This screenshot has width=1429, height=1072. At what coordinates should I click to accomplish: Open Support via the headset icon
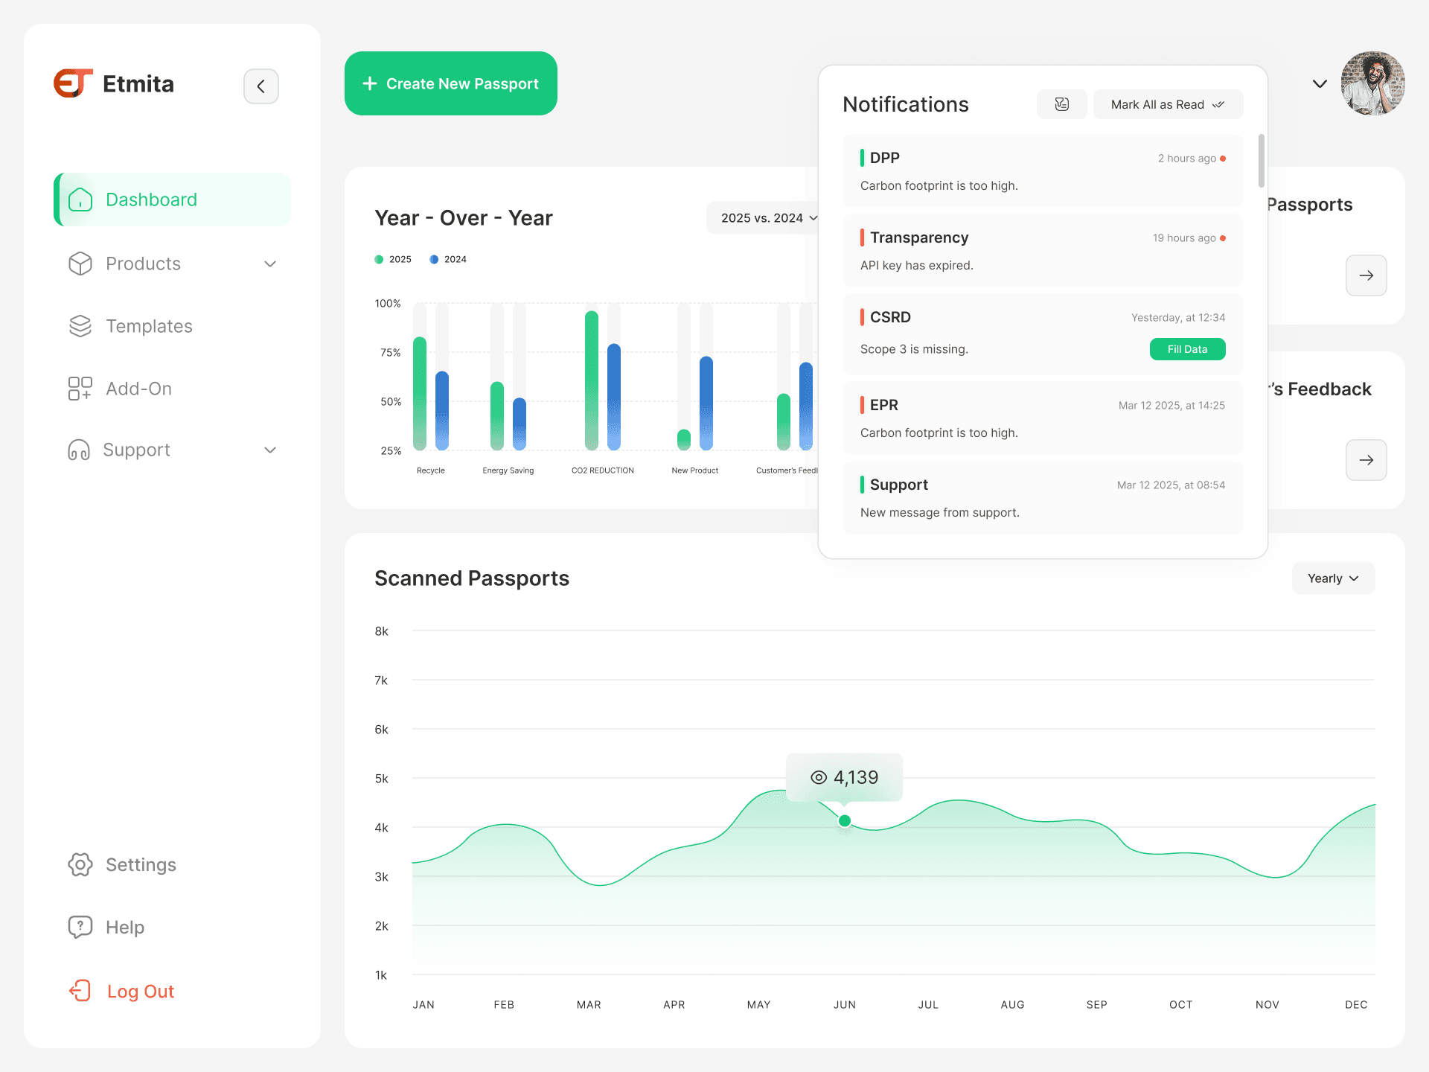coord(80,450)
